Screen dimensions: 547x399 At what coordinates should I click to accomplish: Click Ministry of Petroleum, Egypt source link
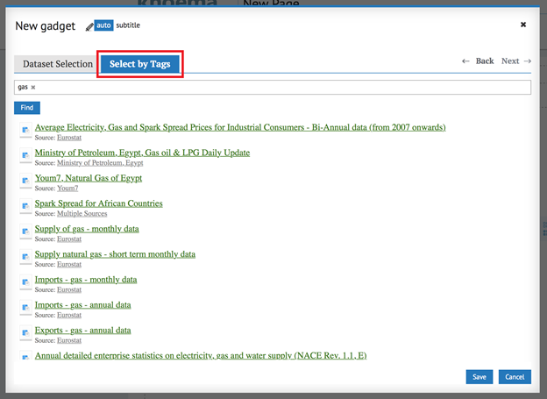tap(100, 163)
